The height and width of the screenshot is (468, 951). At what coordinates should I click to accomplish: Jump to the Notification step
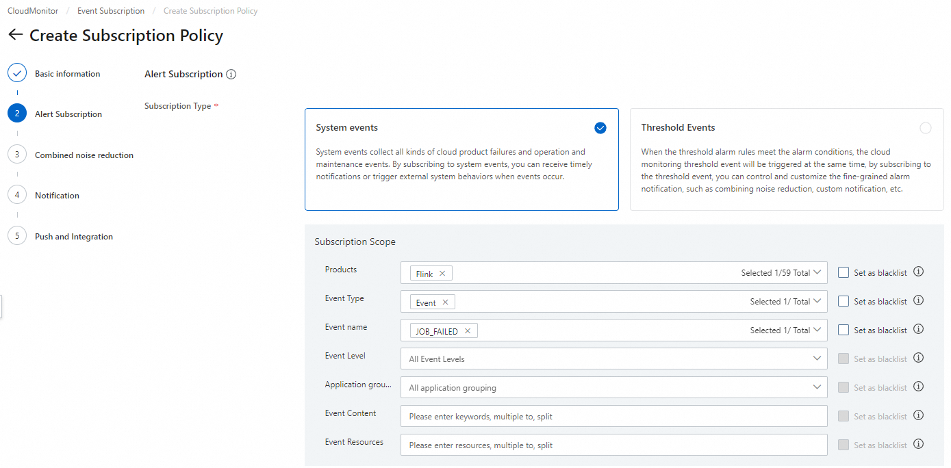click(x=57, y=196)
